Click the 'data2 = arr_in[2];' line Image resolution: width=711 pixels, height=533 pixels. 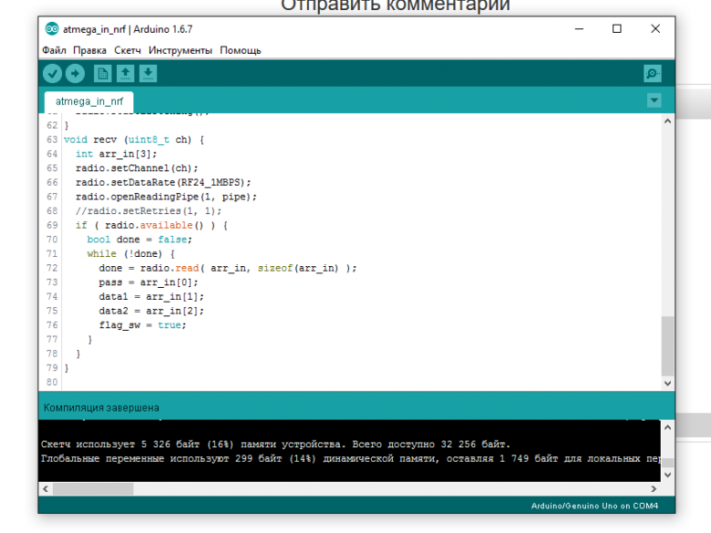tap(151, 311)
